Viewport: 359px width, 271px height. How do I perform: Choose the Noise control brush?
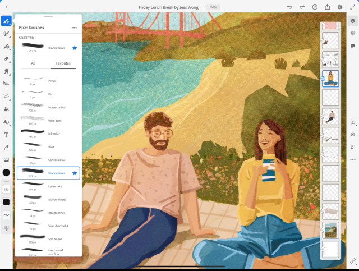coord(48,107)
